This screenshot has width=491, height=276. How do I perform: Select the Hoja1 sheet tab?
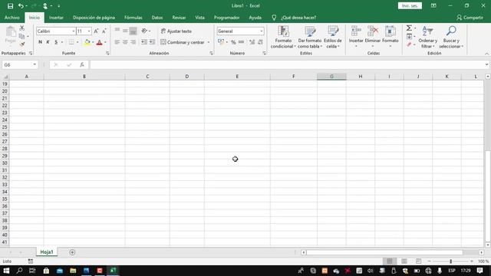click(x=47, y=252)
